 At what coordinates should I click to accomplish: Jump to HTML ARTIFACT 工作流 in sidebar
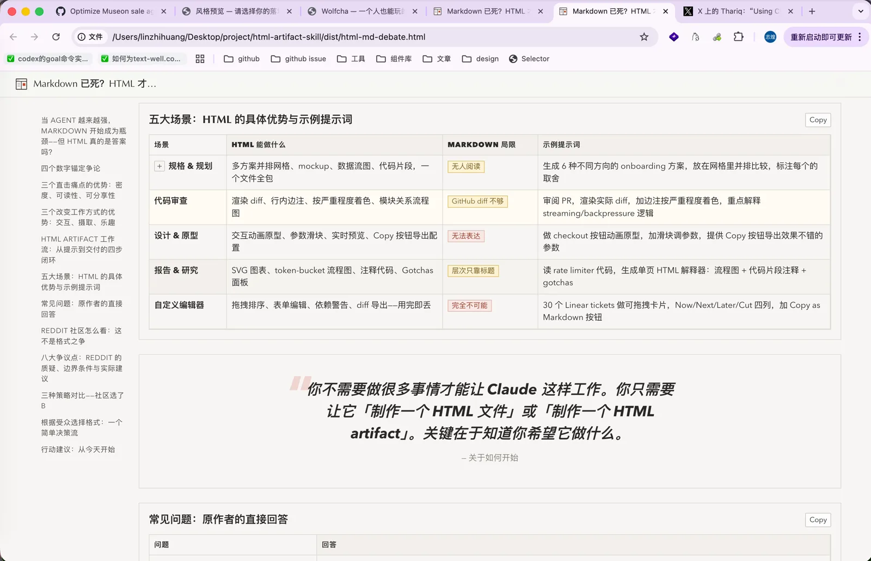[82, 250]
